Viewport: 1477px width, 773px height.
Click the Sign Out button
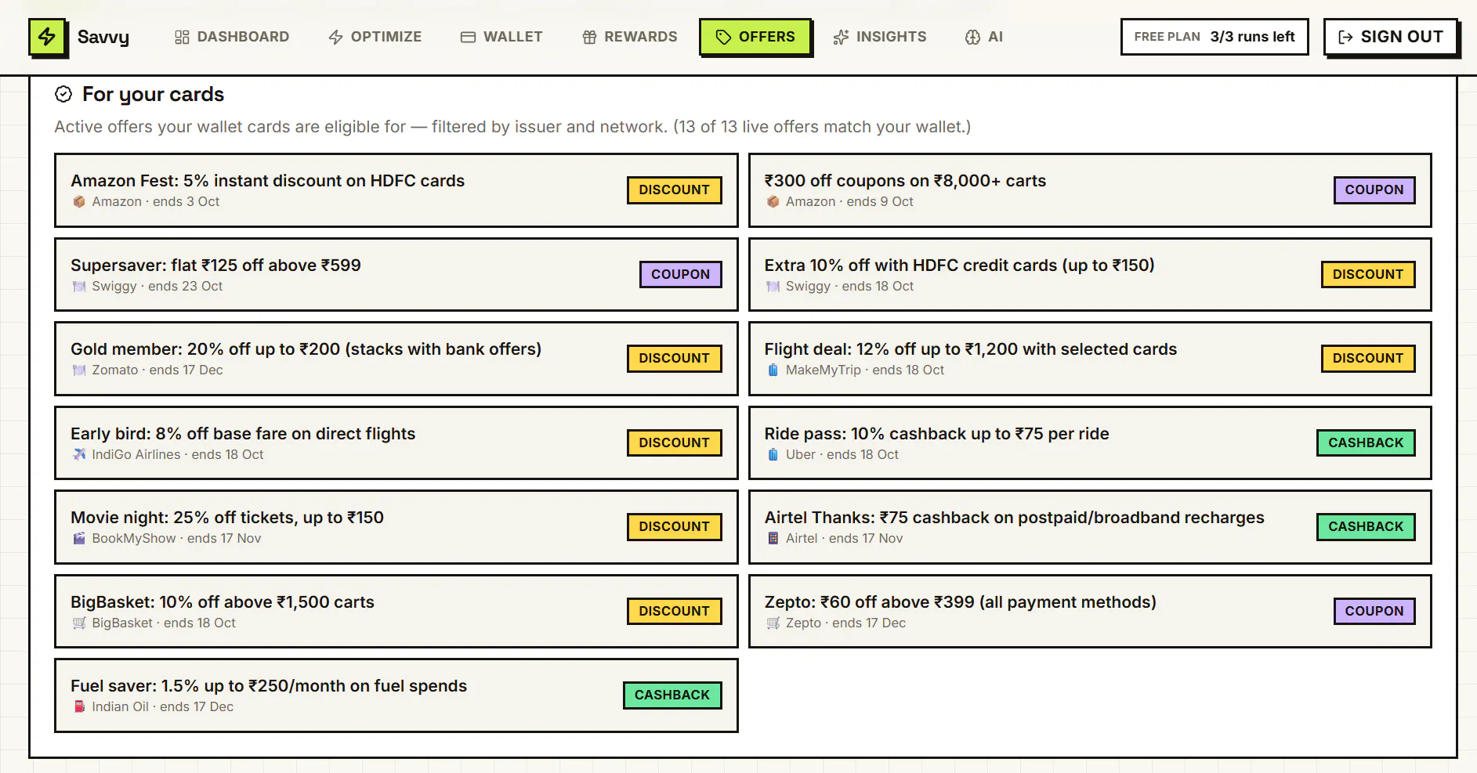tap(1391, 37)
